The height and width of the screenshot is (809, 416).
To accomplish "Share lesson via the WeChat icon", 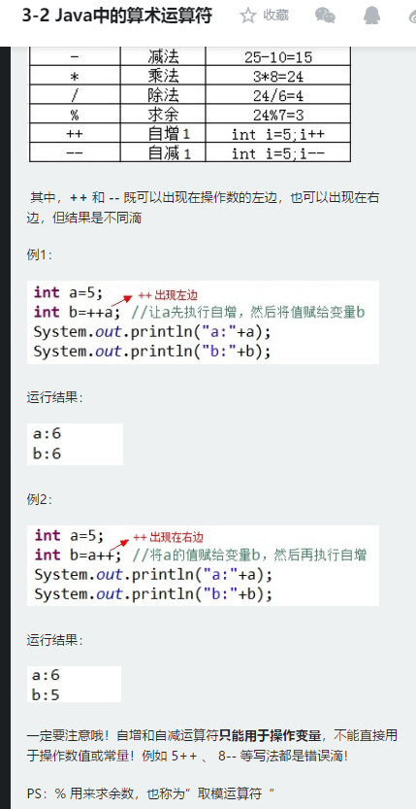I will (x=325, y=16).
